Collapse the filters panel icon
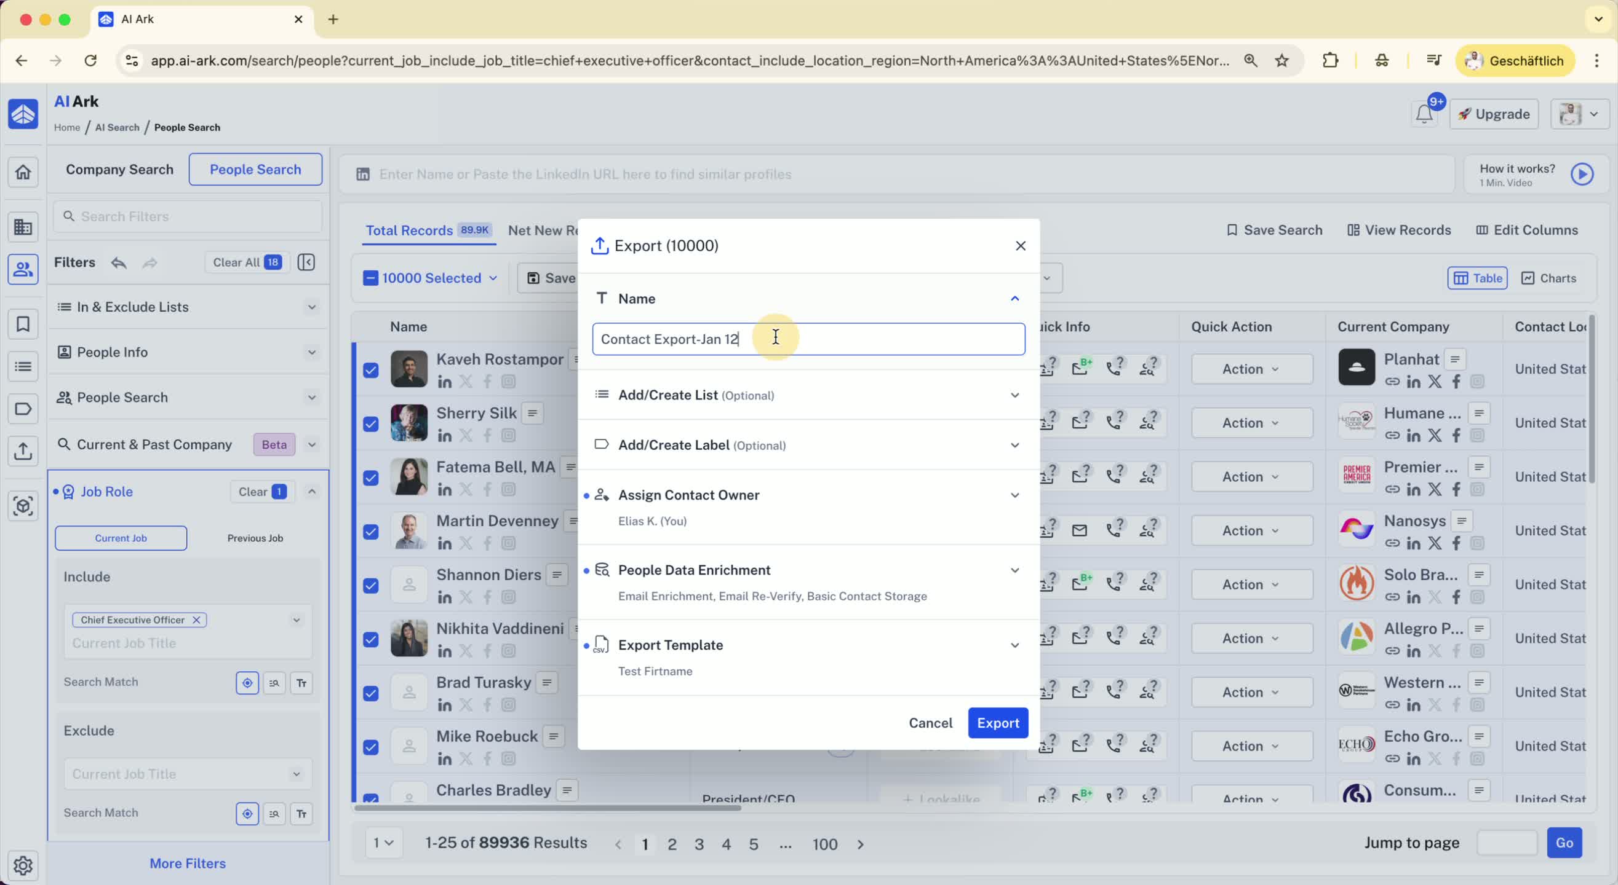This screenshot has height=885, width=1618. point(306,262)
